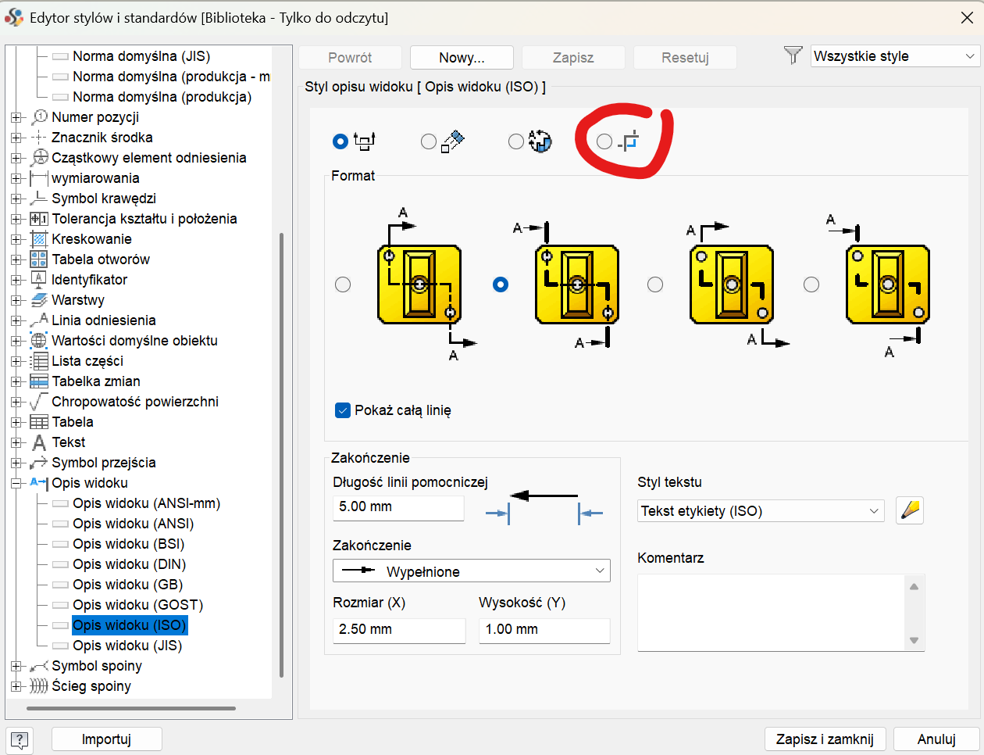Expand the Tekst tree node

click(16, 442)
